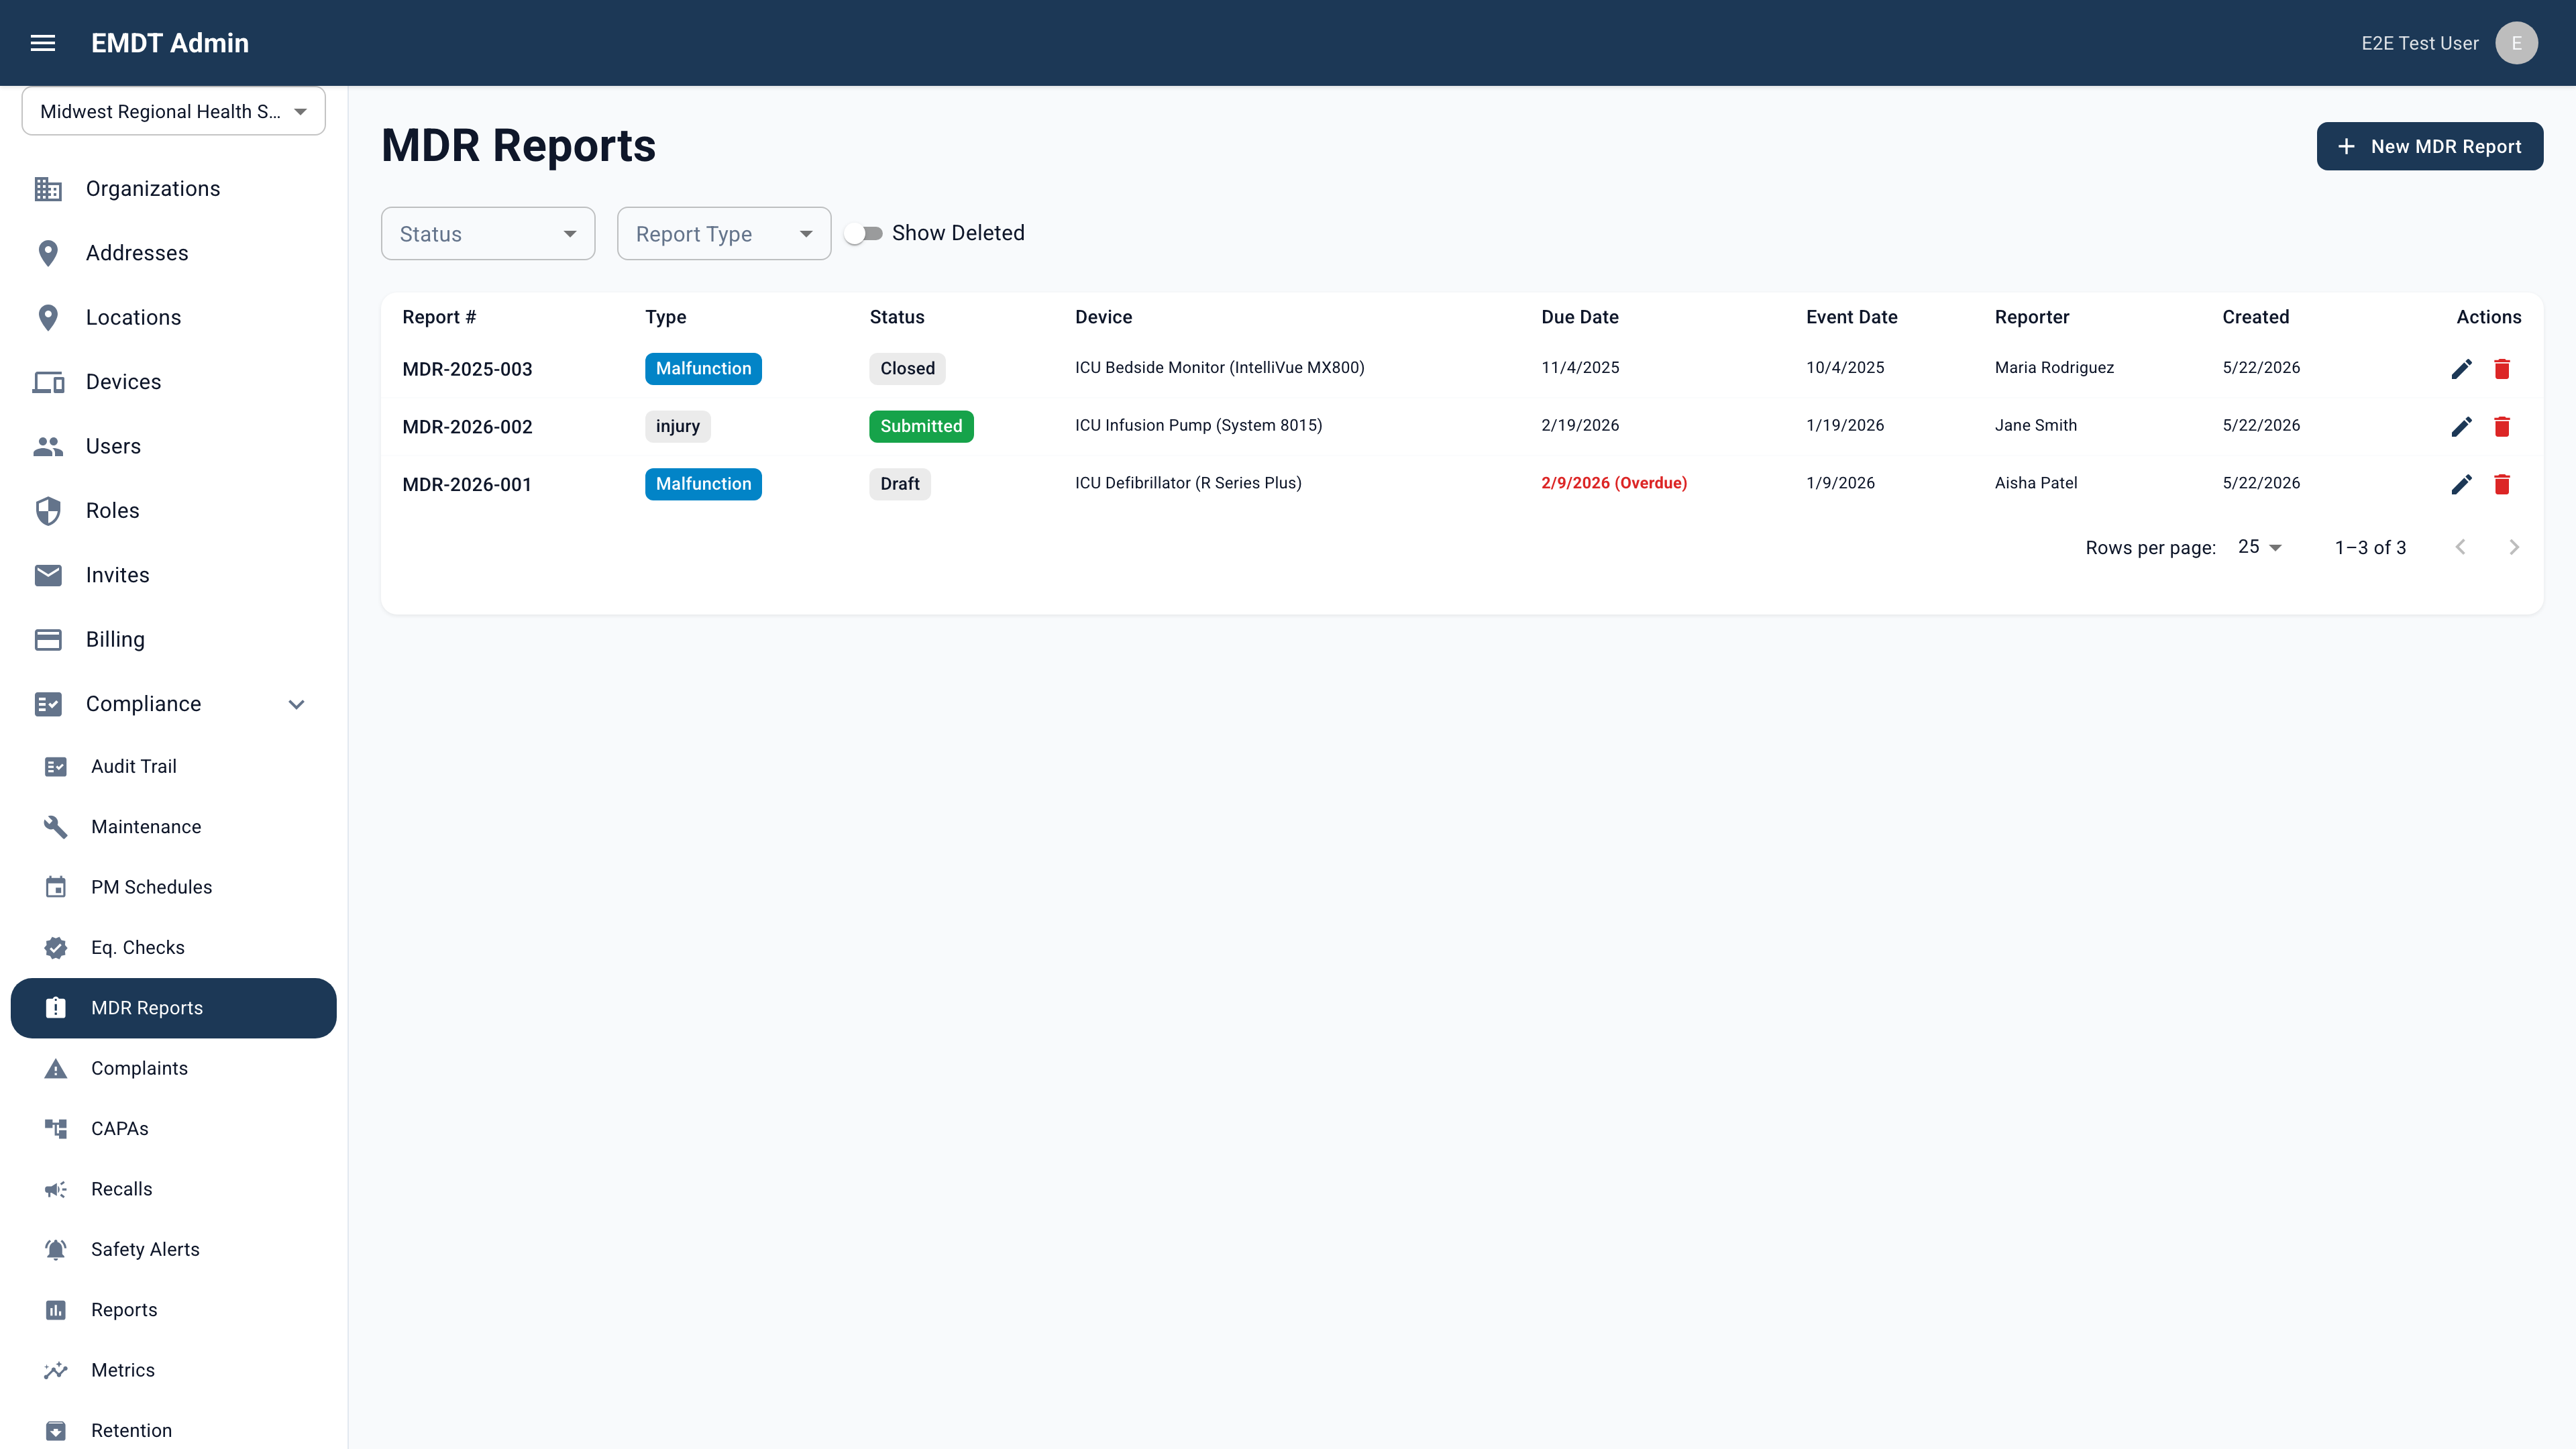Click reporter Maria Rodriguez
The image size is (2576, 1449).
point(2054,368)
